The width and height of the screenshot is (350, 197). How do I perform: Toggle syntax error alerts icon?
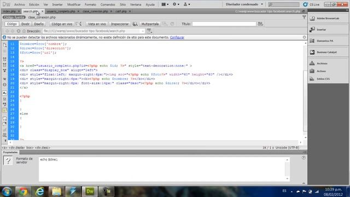(5, 111)
